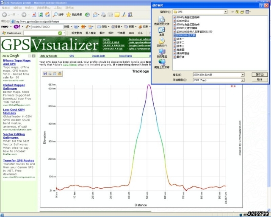This screenshot has width=271, height=217.
Task: Open the 檢視 (View) menu
Action: tap(29, 8)
